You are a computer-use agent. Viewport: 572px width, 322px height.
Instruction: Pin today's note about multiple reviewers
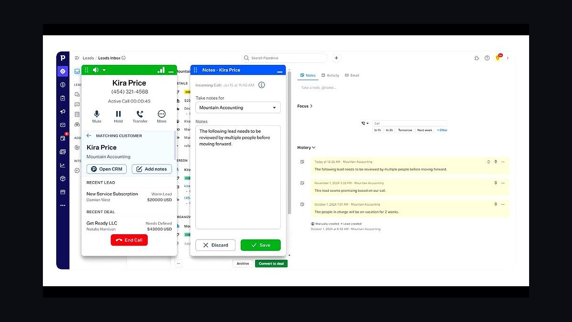pyautogui.click(x=496, y=162)
